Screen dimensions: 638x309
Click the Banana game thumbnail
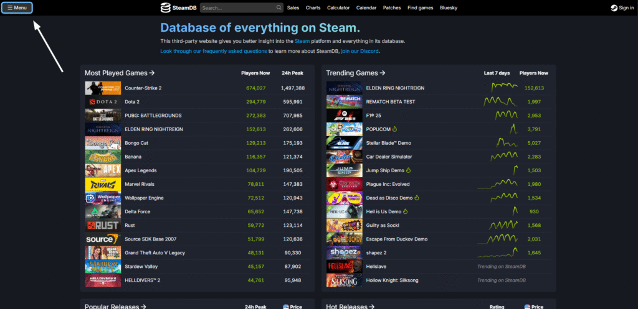pyautogui.click(x=103, y=157)
